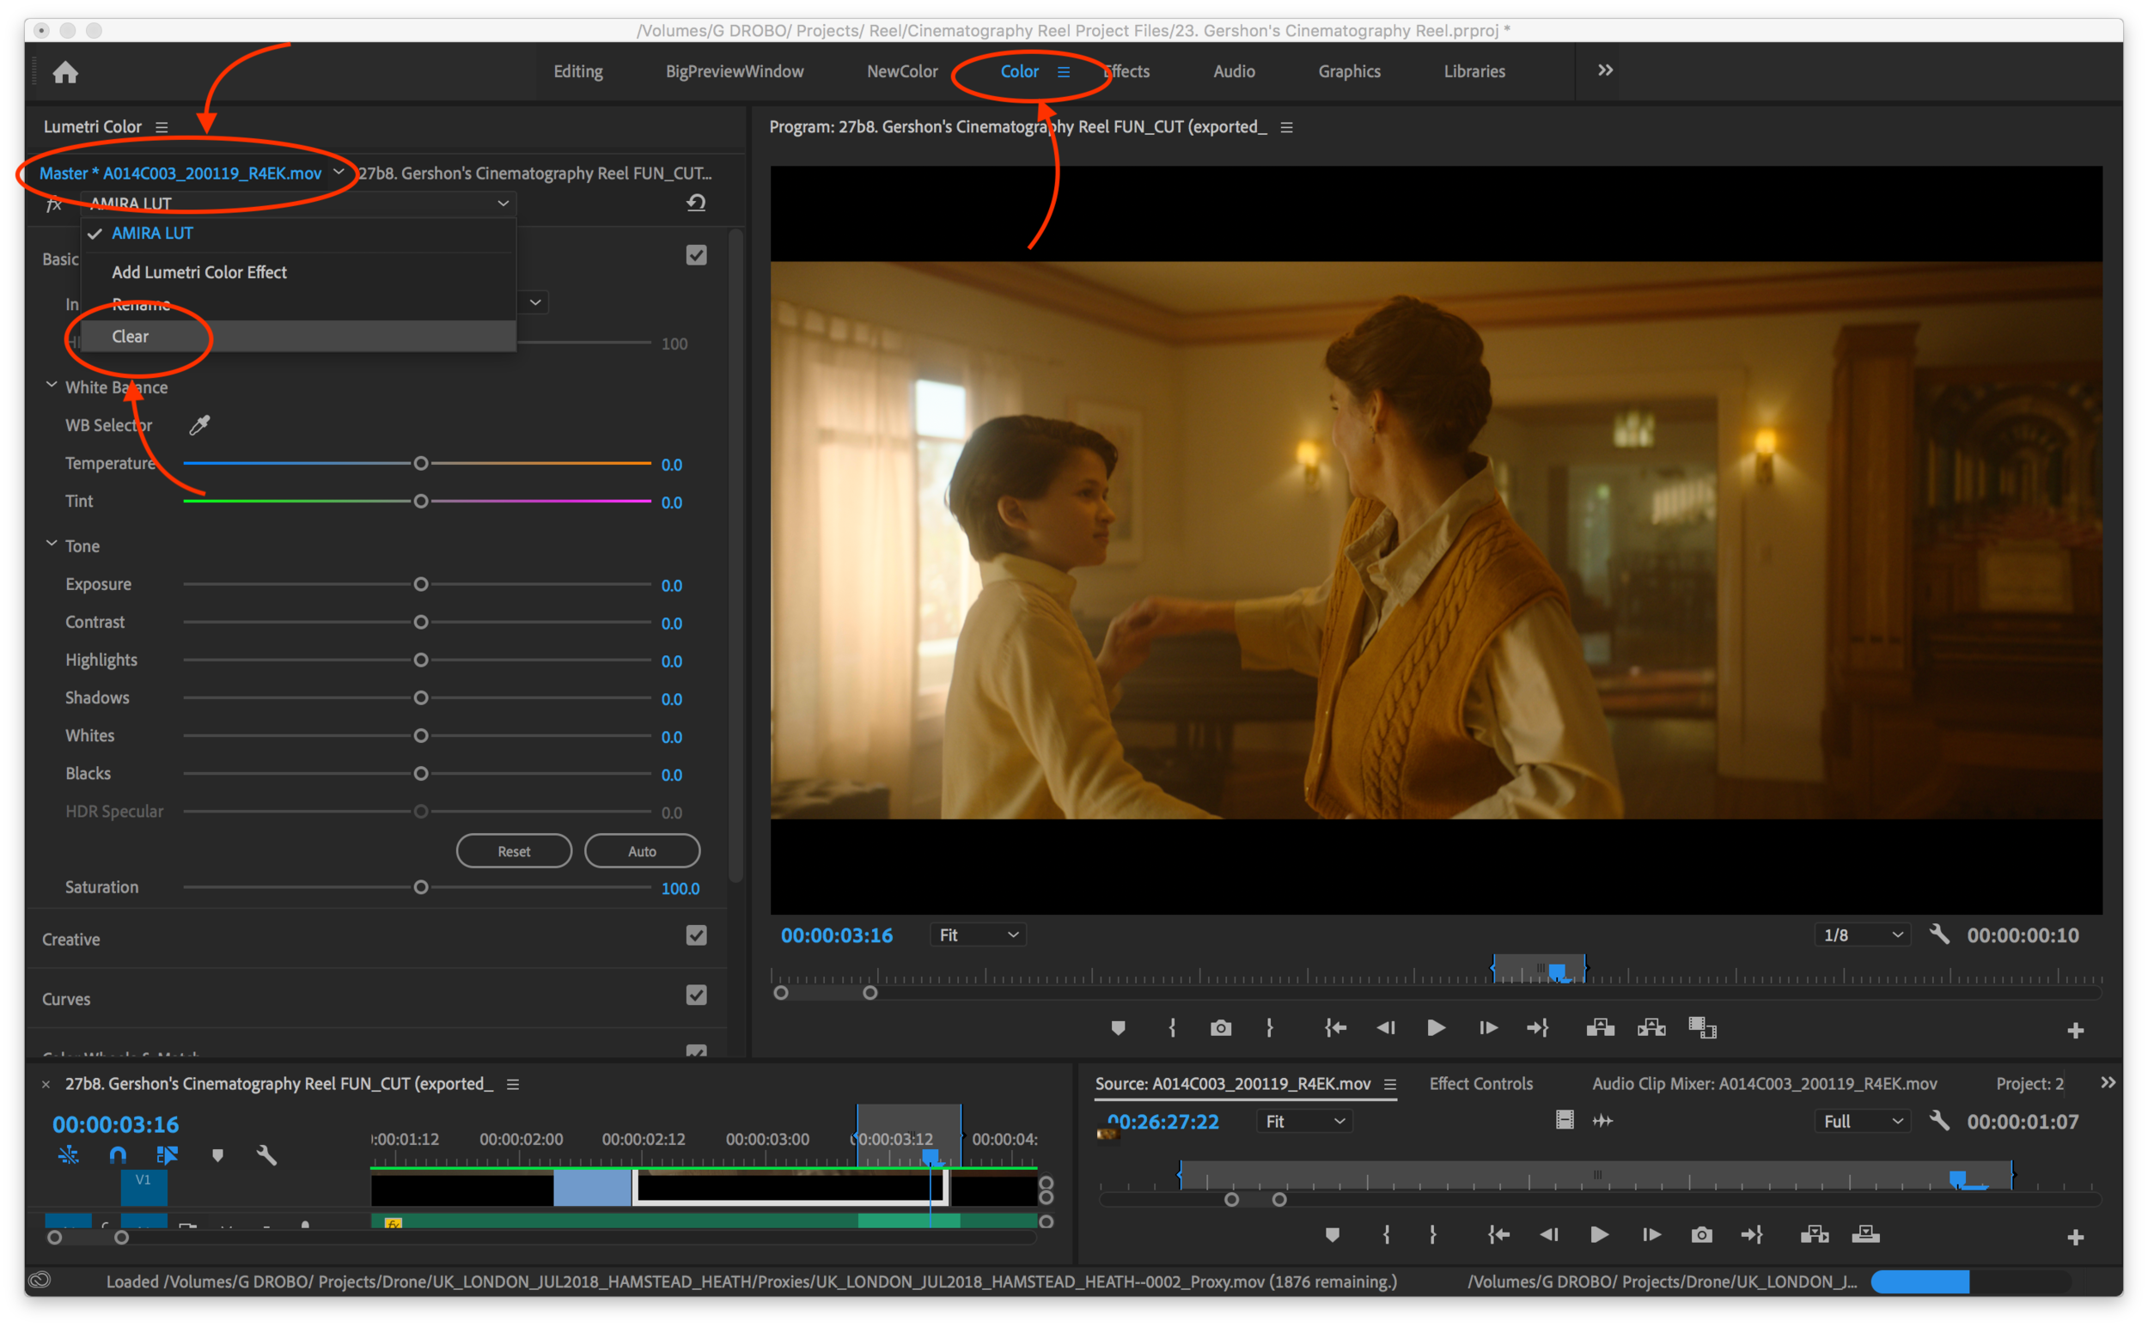
Task: Open Program monitor wrench settings
Action: (x=1938, y=934)
